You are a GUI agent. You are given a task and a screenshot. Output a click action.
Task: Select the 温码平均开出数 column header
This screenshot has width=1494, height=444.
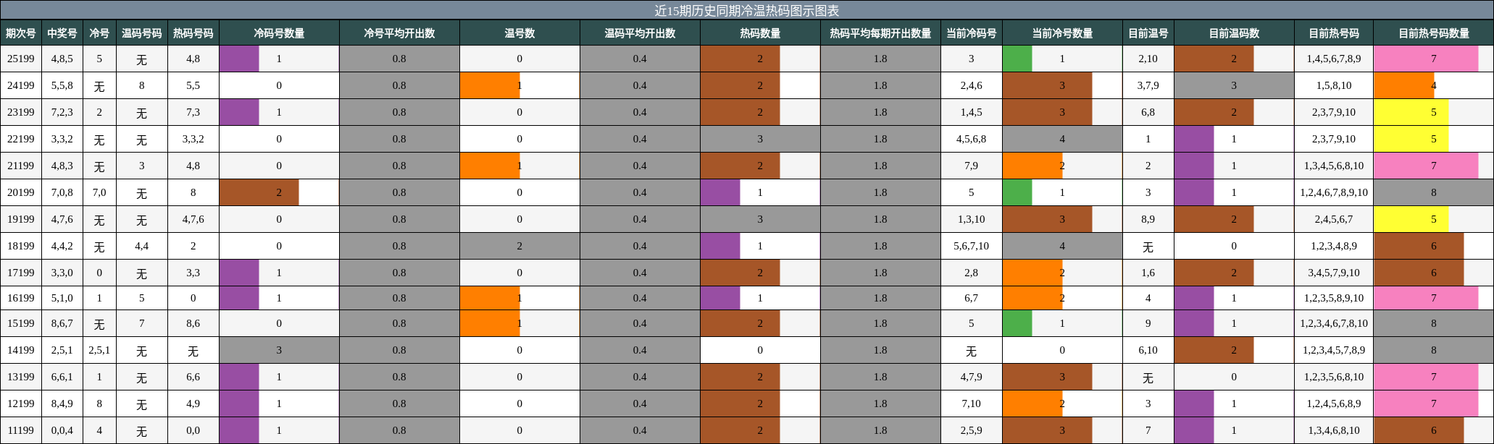click(640, 33)
